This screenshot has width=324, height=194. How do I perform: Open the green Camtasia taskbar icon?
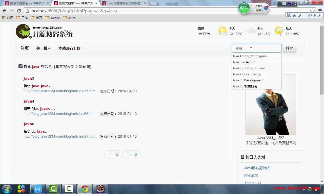pos(53,189)
